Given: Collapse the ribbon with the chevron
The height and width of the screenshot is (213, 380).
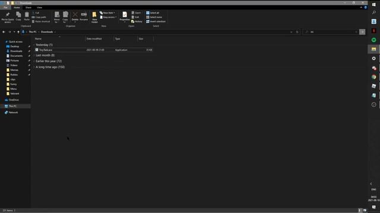Looking at the screenshot, I should point(361,8).
